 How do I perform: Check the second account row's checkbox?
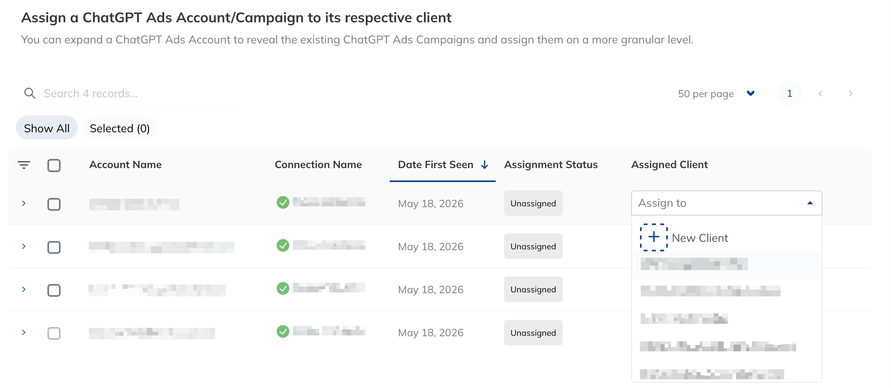click(x=54, y=247)
